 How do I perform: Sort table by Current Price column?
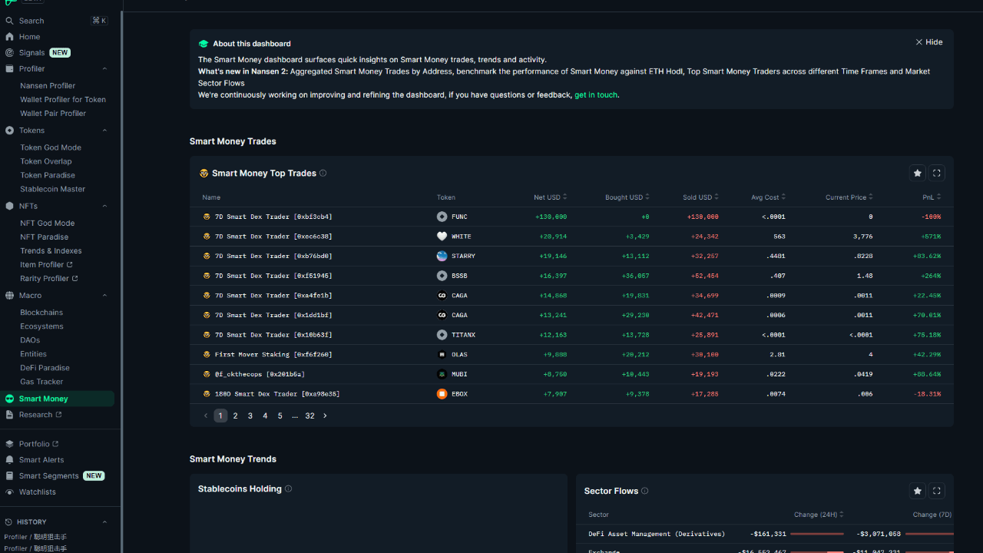[849, 197]
